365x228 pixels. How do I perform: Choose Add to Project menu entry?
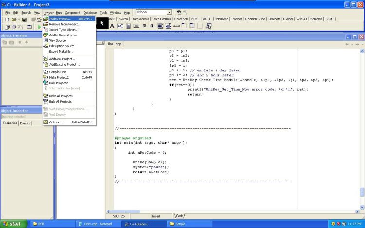point(70,19)
